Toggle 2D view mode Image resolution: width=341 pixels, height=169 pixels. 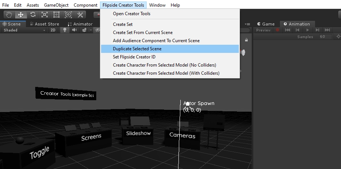click(53, 30)
